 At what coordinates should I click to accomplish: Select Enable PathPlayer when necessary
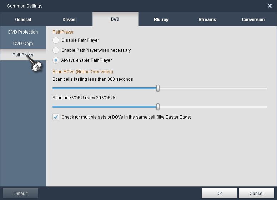[56, 50]
